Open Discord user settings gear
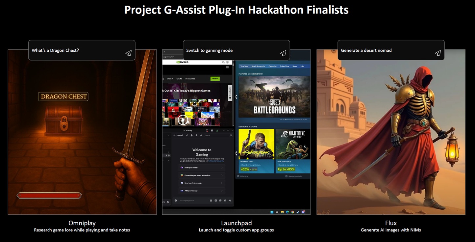This screenshot has height=242, width=475. (168, 202)
